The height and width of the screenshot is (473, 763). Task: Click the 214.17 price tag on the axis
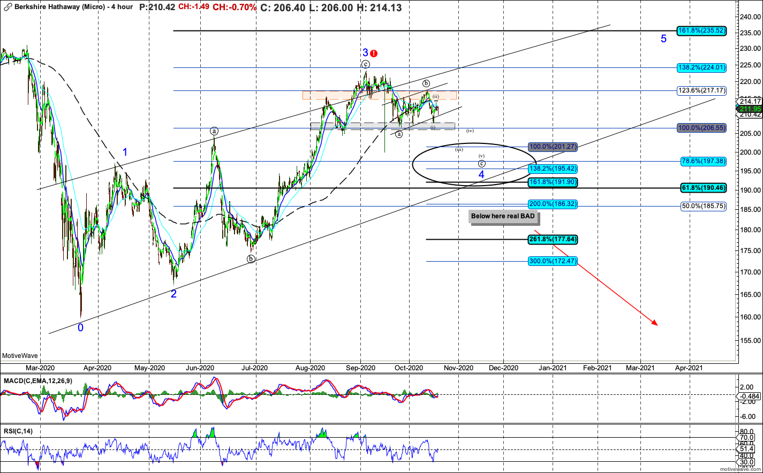click(x=750, y=101)
